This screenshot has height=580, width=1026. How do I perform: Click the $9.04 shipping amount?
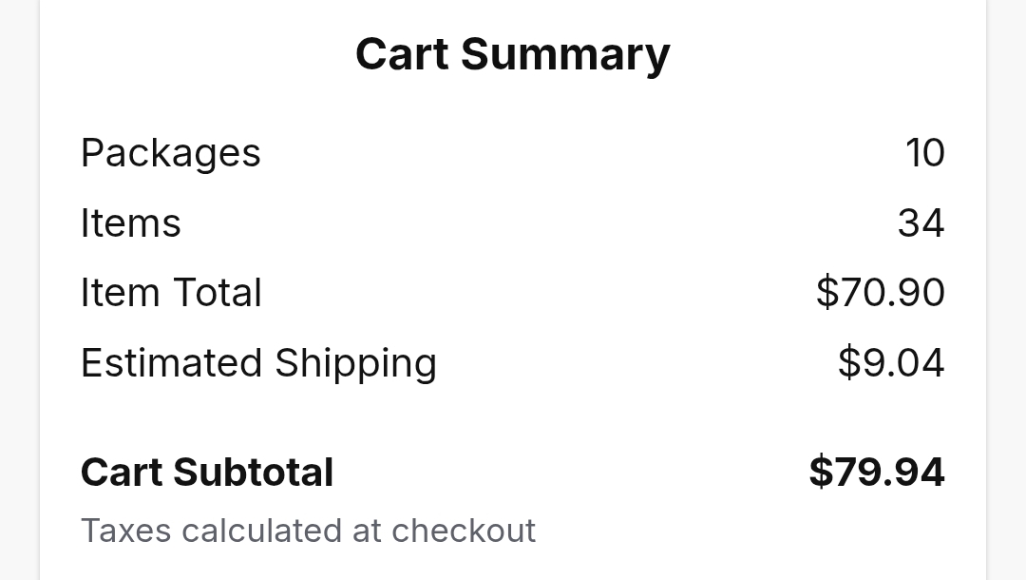[891, 363]
